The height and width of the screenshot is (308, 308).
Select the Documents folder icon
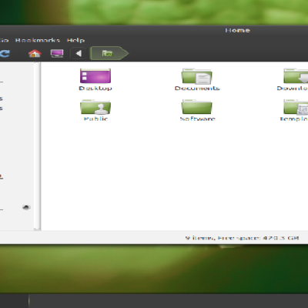tap(197, 76)
